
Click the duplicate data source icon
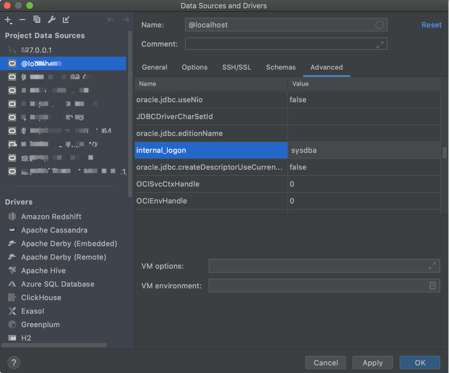point(37,20)
